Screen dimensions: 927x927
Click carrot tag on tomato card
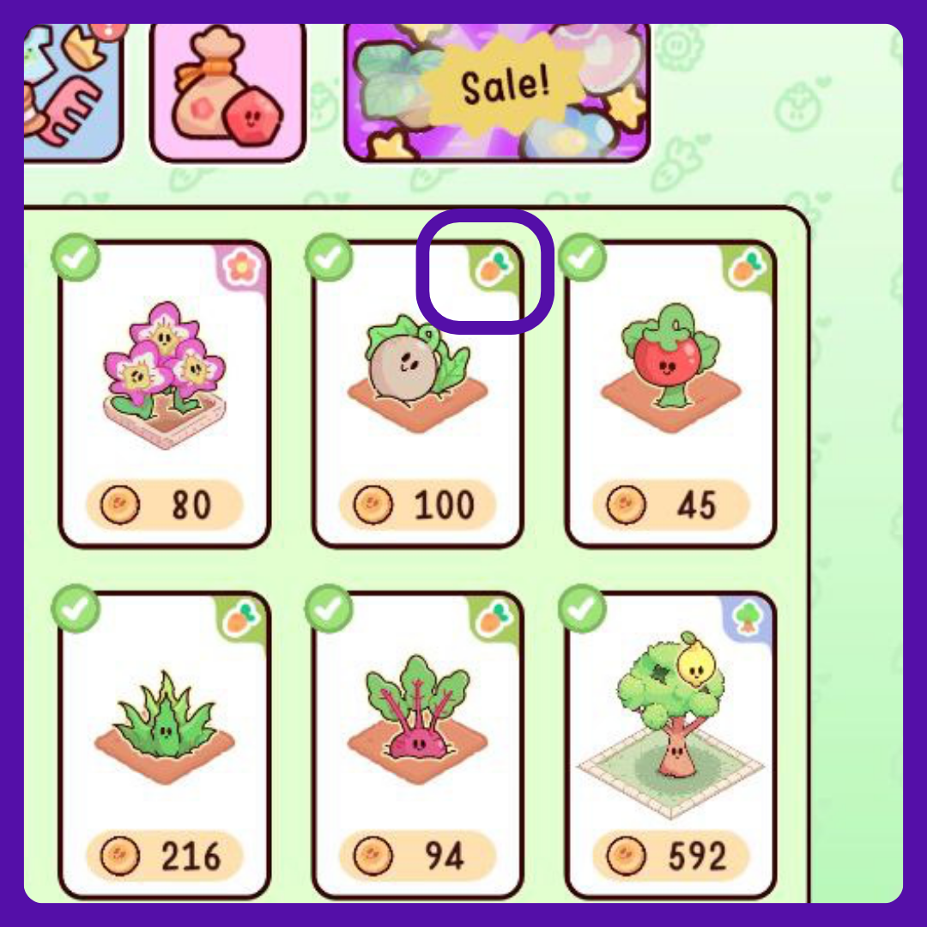pyautogui.click(x=747, y=268)
